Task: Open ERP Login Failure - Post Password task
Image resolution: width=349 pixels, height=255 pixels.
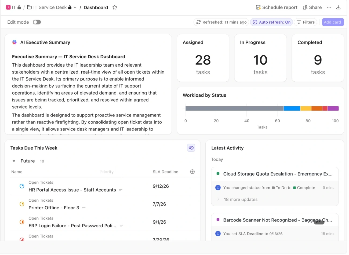Action: (72, 226)
